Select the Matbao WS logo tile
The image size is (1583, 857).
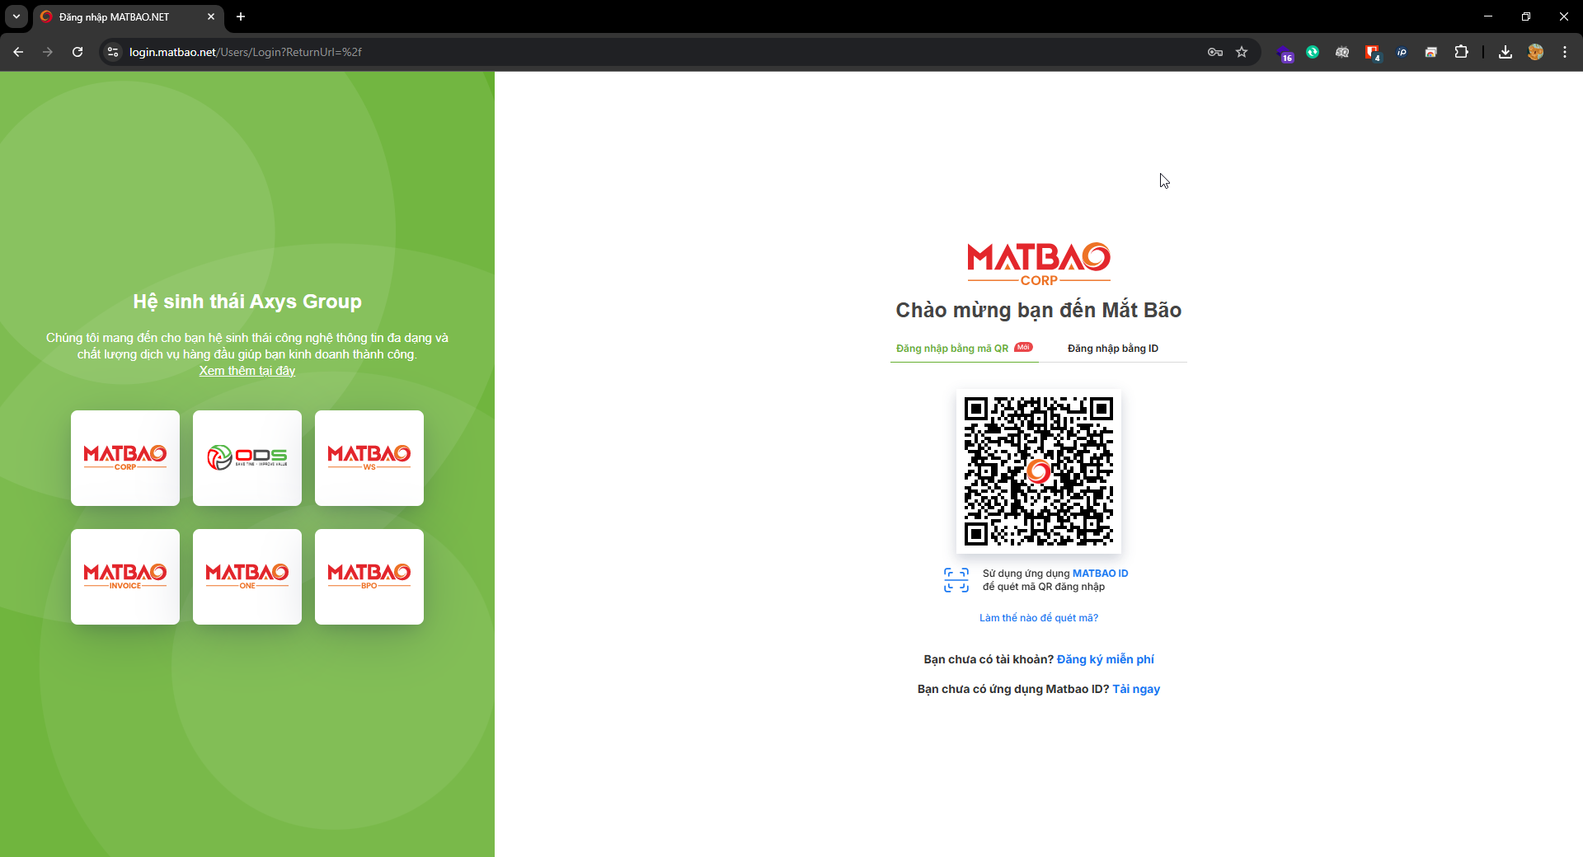point(369,457)
